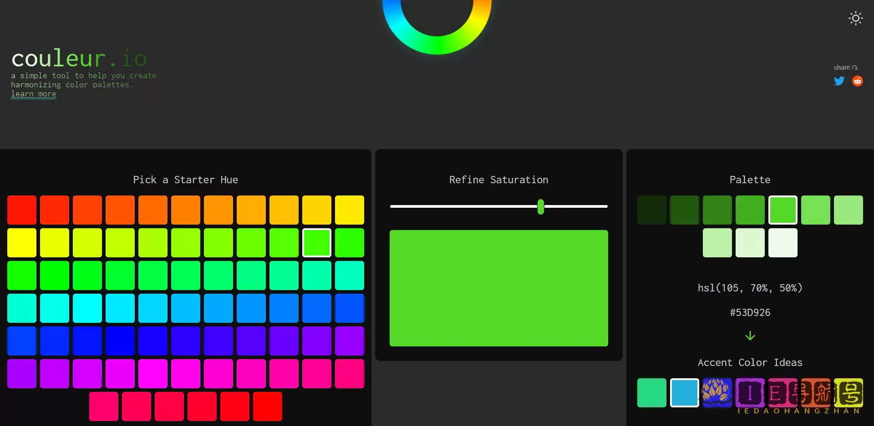Click the couleur.io logo title
The width and height of the screenshot is (874, 426).
coord(79,59)
